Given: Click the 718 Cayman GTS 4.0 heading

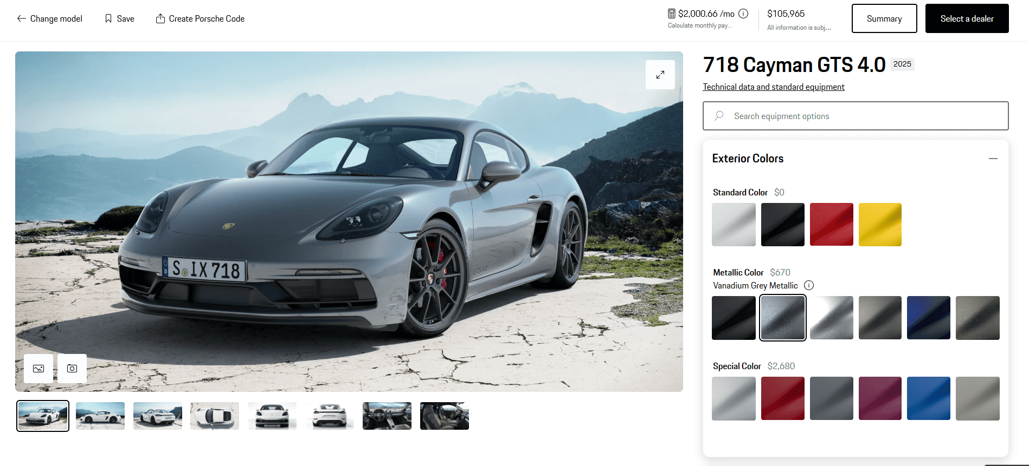Looking at the screenshot, I should click(794, 65).
